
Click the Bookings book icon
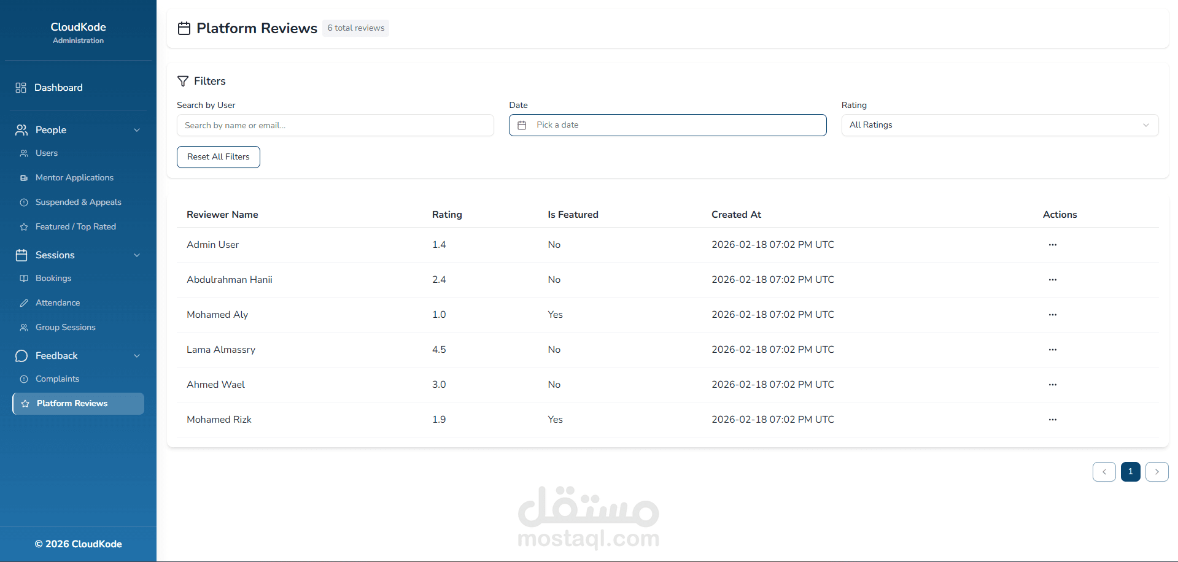24,279
